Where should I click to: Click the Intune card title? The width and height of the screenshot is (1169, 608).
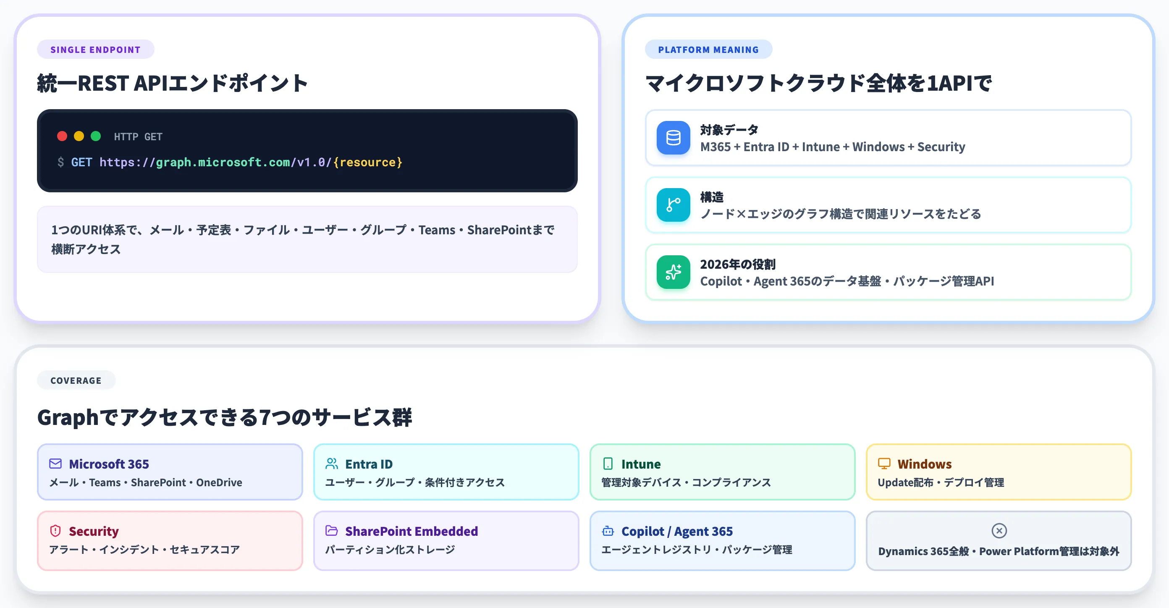tap(641, 464)
